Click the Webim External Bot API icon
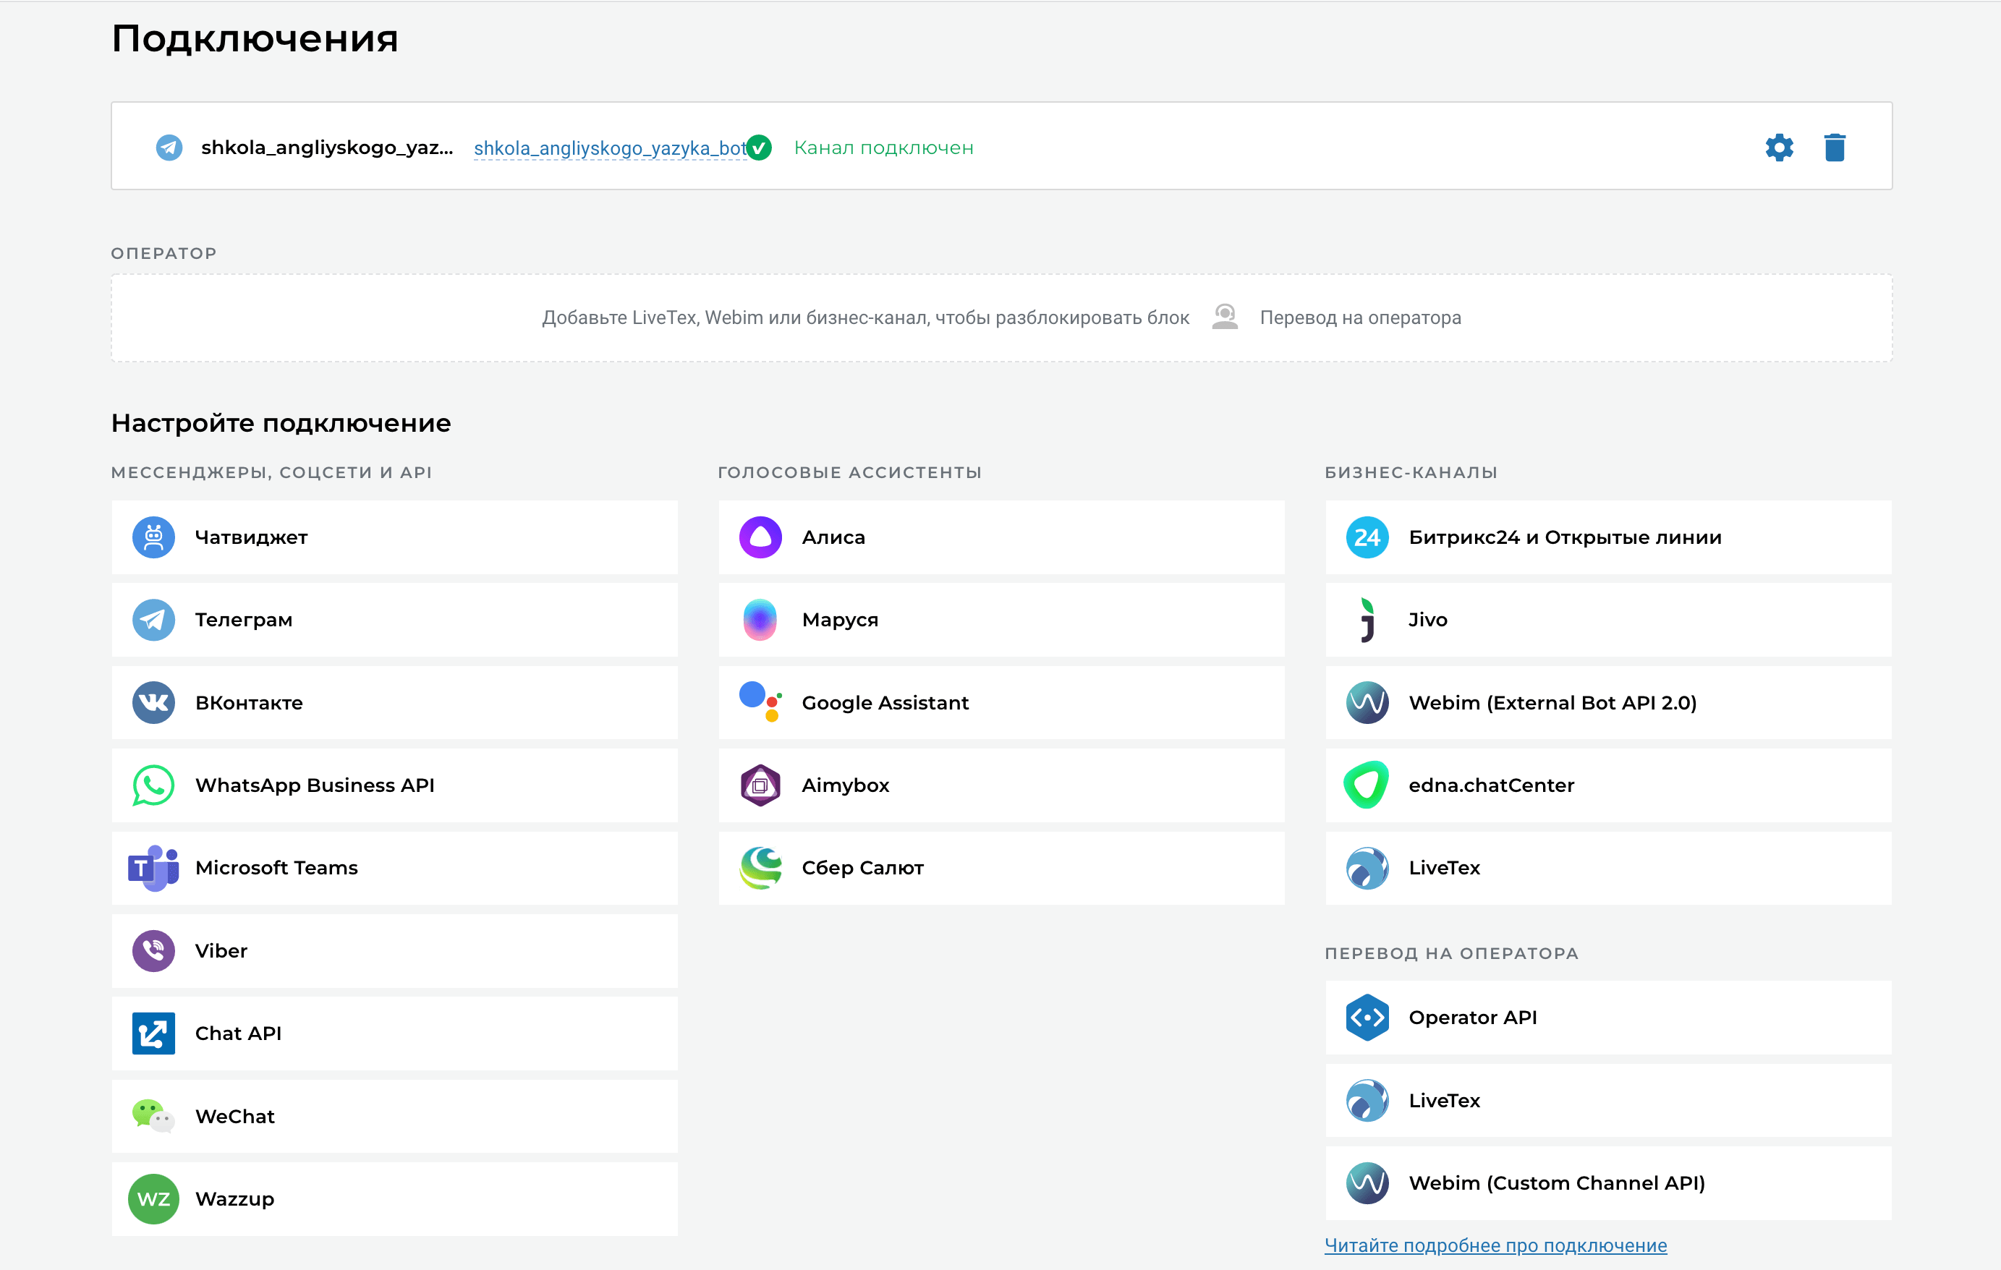The height and width of the screenshot is (1270, 2001). (1367, 703)
